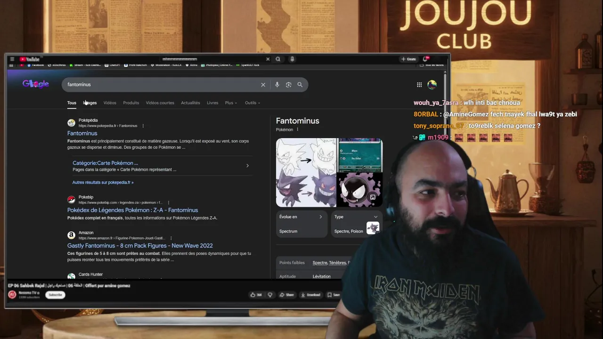Open the Nessma TV channel avatar
Viewport: 603px width, 339px height.
pos(12,295)
